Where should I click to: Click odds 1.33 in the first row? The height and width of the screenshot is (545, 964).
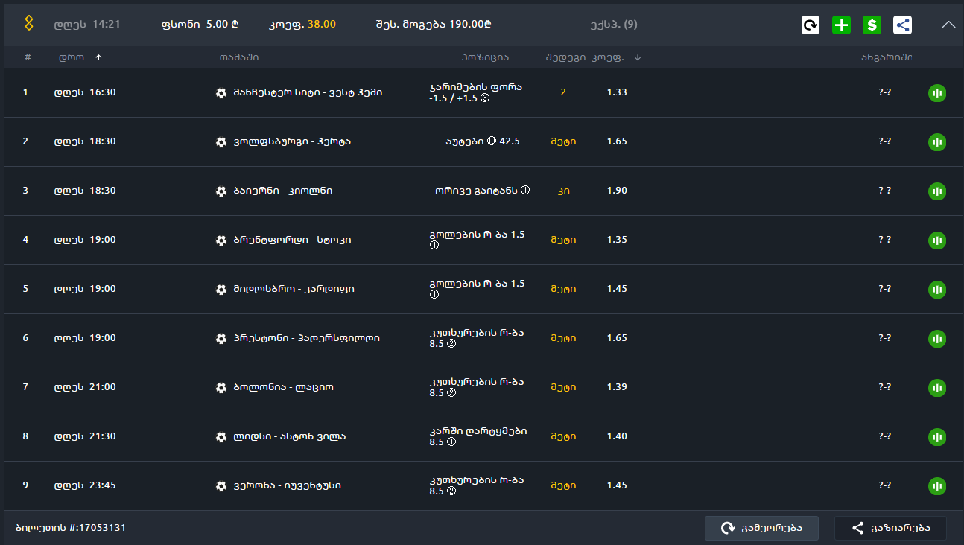pos(617,92)
